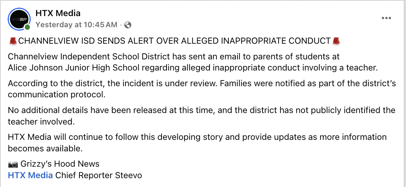The image size is (406, 187).
Task: Follow the blue HTX Media link near Chief Reporter
Action: [30, 176]
